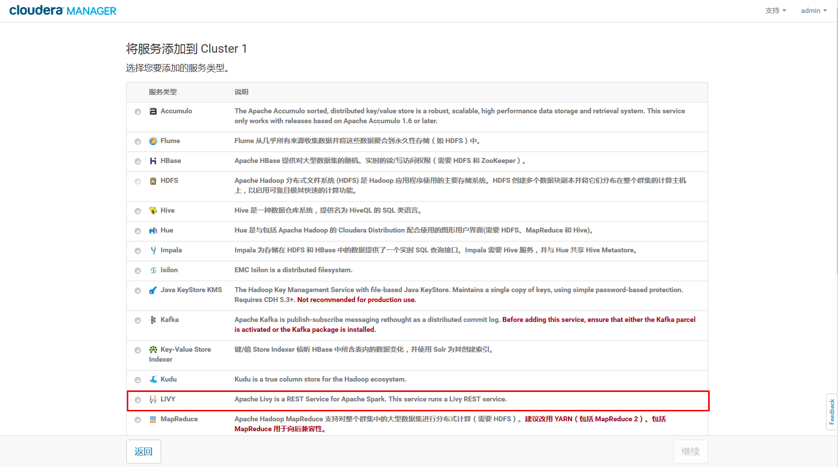This screenshot has width=838, height=467.
Task: Click the Hue service icon
Action: coord(153,231)
